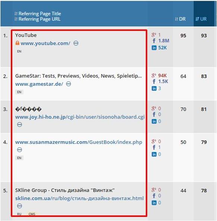Image resolution: width=217 pixels, height=221 pixels.
Task: Click the Facebook icon showing 1.8M
Action: (x=154, y=41)
